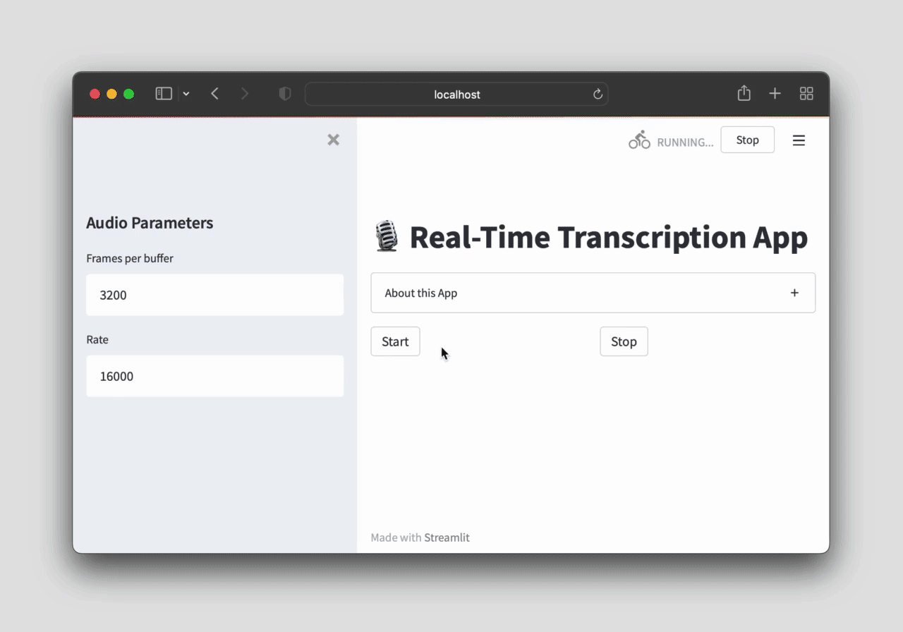Screen dimensions: 903x632
Task: Add a new tab with the plus icon
Action: coord(775,94)
